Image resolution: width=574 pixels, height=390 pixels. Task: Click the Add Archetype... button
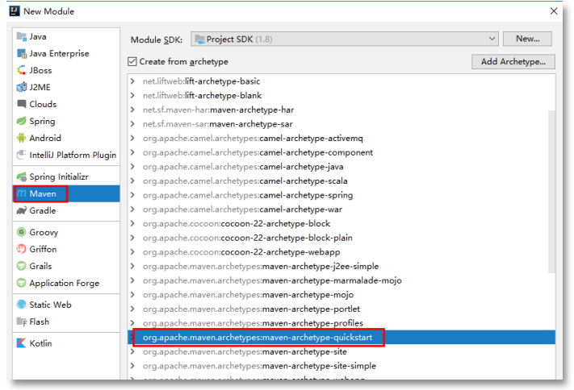point(513,61)
